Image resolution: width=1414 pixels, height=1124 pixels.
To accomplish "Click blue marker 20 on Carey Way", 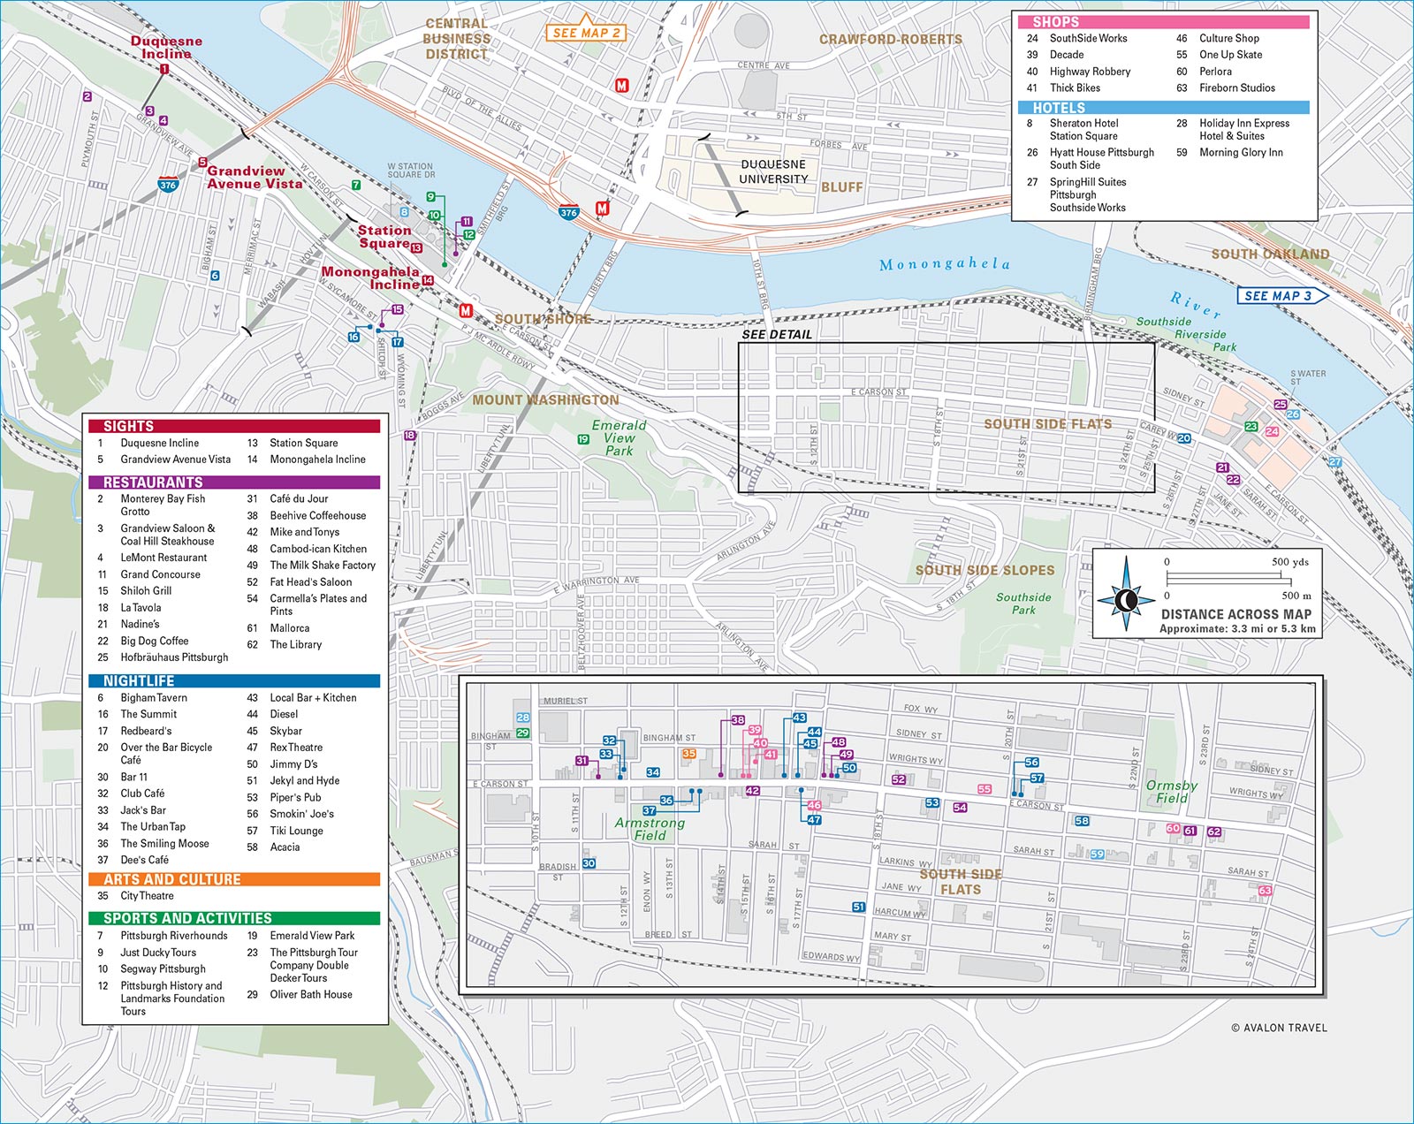I will [1184, 438].
